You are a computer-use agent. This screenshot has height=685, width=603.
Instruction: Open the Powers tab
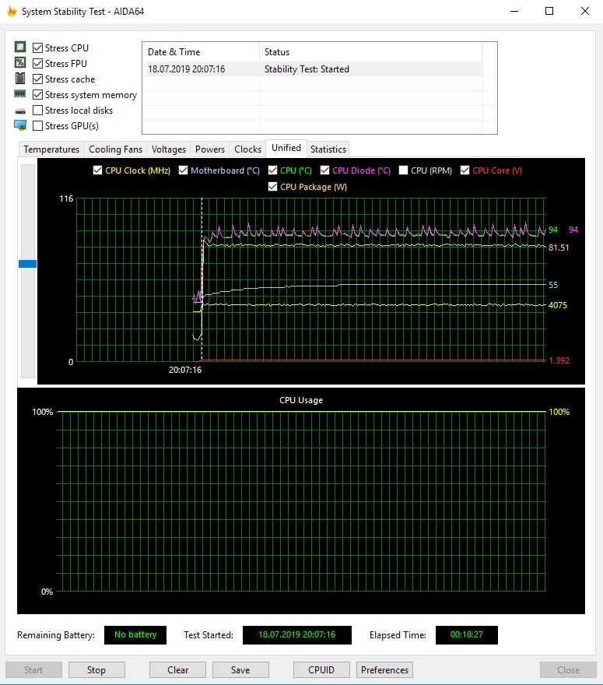[210, 149]
